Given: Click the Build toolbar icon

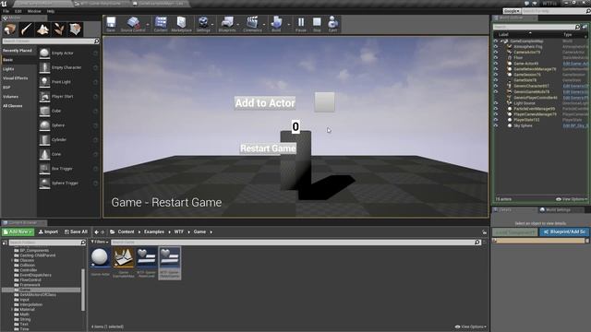Looking at the screenshot, I should 276,24.
